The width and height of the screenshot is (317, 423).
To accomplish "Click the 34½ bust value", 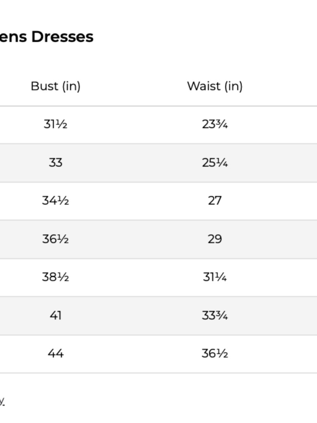I will pyautogui.click(x=55, y=201).
